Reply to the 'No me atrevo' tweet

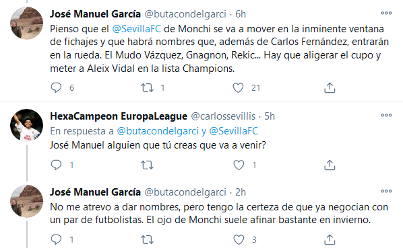point(56,239)
